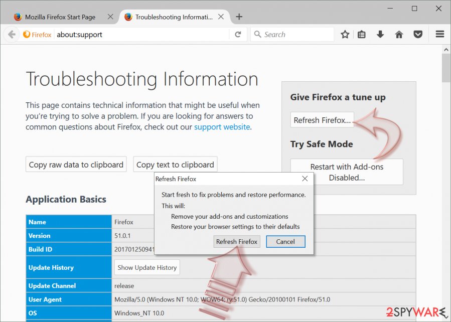The width and height of the screenshot is (451, 322).
Task: Click the vertical scrollbar thumb
Action: (x=446, y=68)
